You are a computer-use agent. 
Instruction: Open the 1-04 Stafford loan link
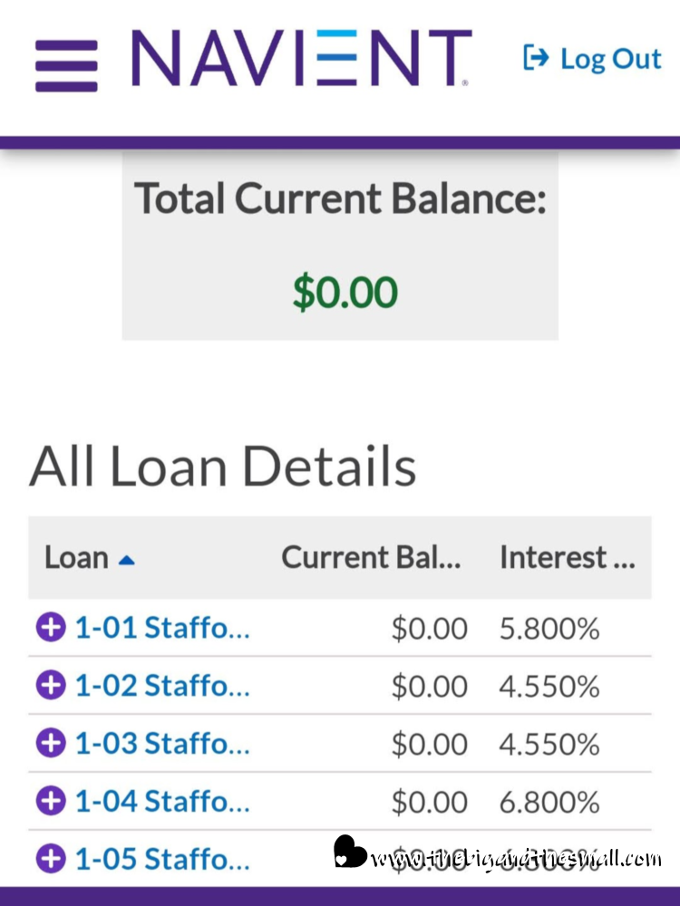(161, 801)
